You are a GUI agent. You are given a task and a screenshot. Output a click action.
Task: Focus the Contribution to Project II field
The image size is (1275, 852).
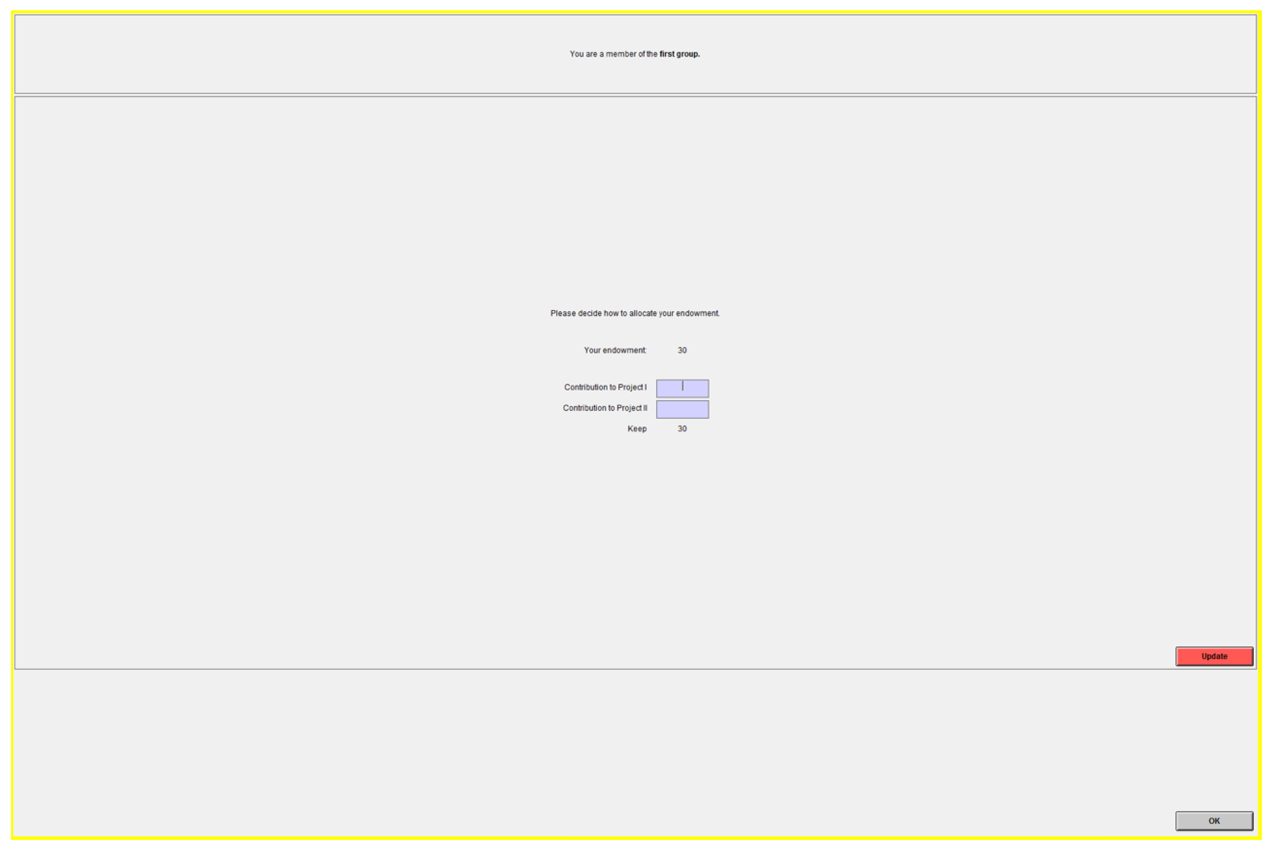[682, 409]
